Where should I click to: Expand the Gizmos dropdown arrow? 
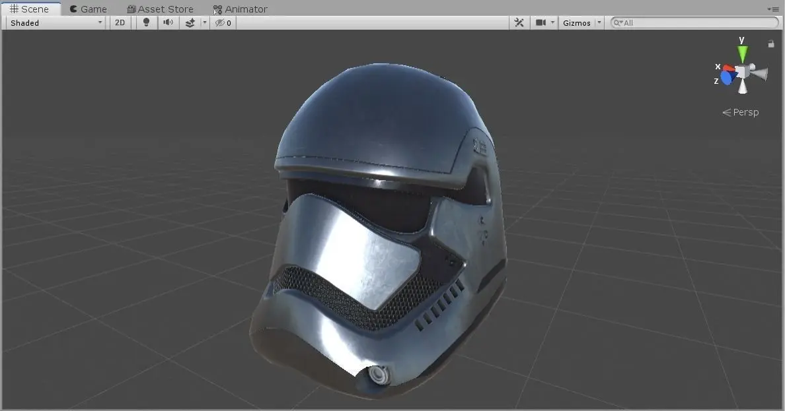(599, 22)
